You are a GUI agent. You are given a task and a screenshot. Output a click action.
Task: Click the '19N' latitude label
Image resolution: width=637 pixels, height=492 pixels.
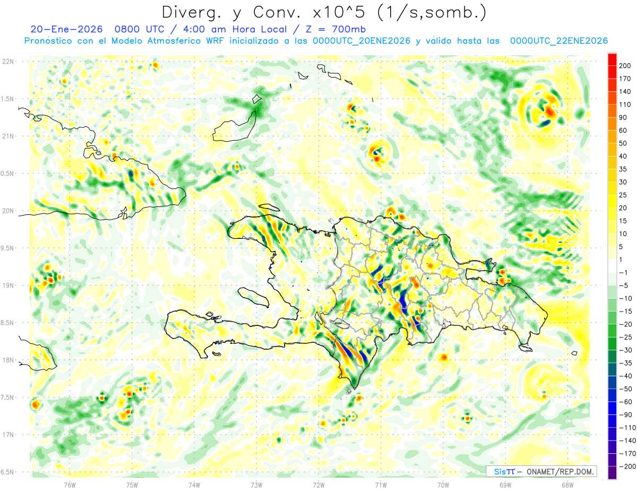pyautogui.click(x=8, y=285)
